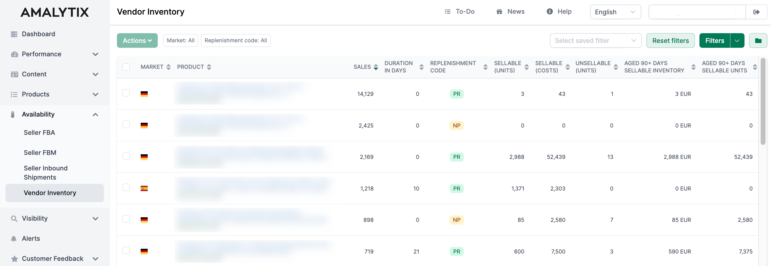
Task: Click Replenishment code: All filter chip
Action: click(236, 40)
